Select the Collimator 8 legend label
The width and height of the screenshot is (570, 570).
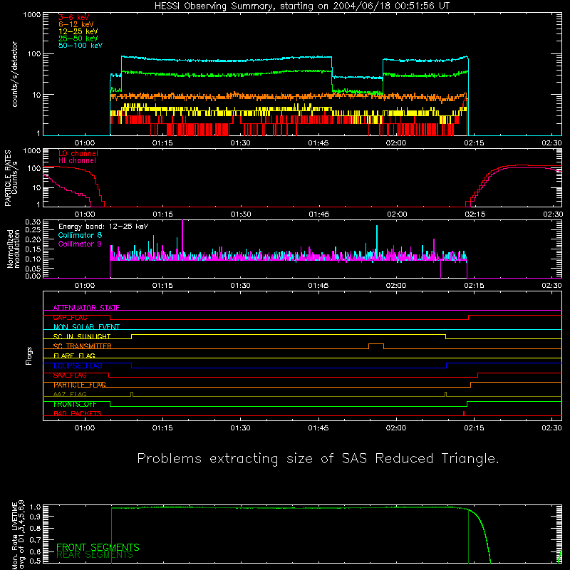click(80, 235)
